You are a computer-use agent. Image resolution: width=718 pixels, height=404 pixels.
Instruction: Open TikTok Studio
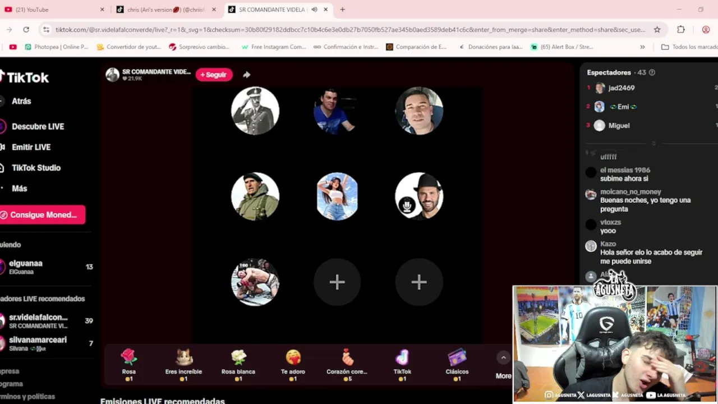[36, 168]
